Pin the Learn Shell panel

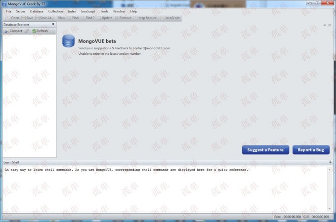330,162
